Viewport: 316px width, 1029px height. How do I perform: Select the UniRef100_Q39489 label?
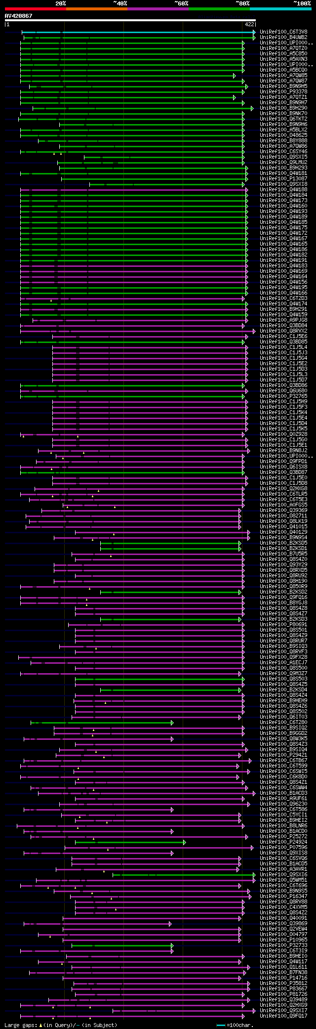click(283, 1000)
